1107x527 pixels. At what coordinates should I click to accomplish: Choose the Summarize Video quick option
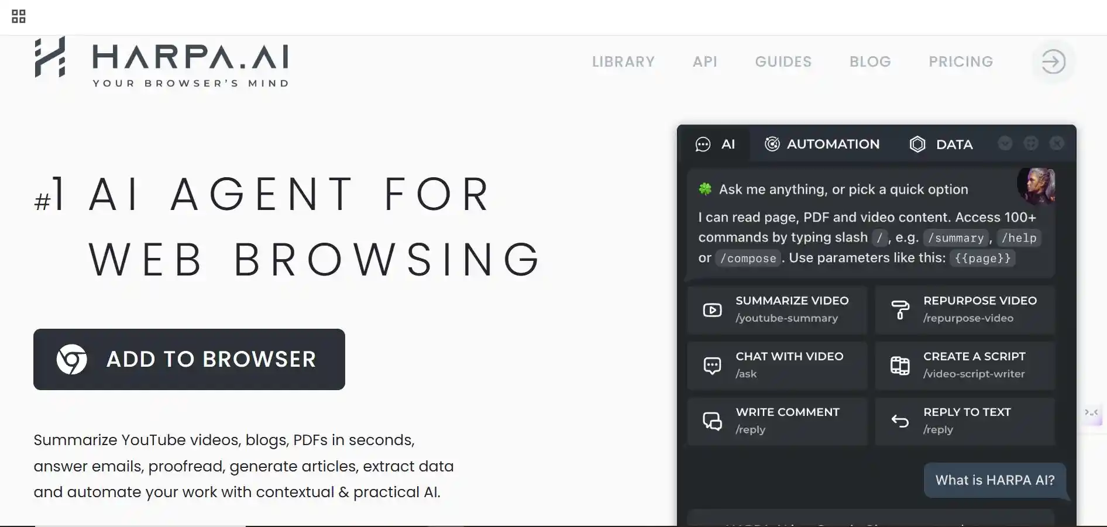[x=777, y=309]
